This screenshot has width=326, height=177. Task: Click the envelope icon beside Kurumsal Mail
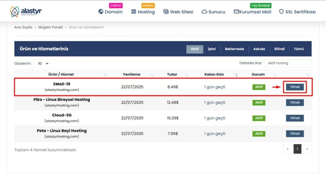tap(237, 12)
